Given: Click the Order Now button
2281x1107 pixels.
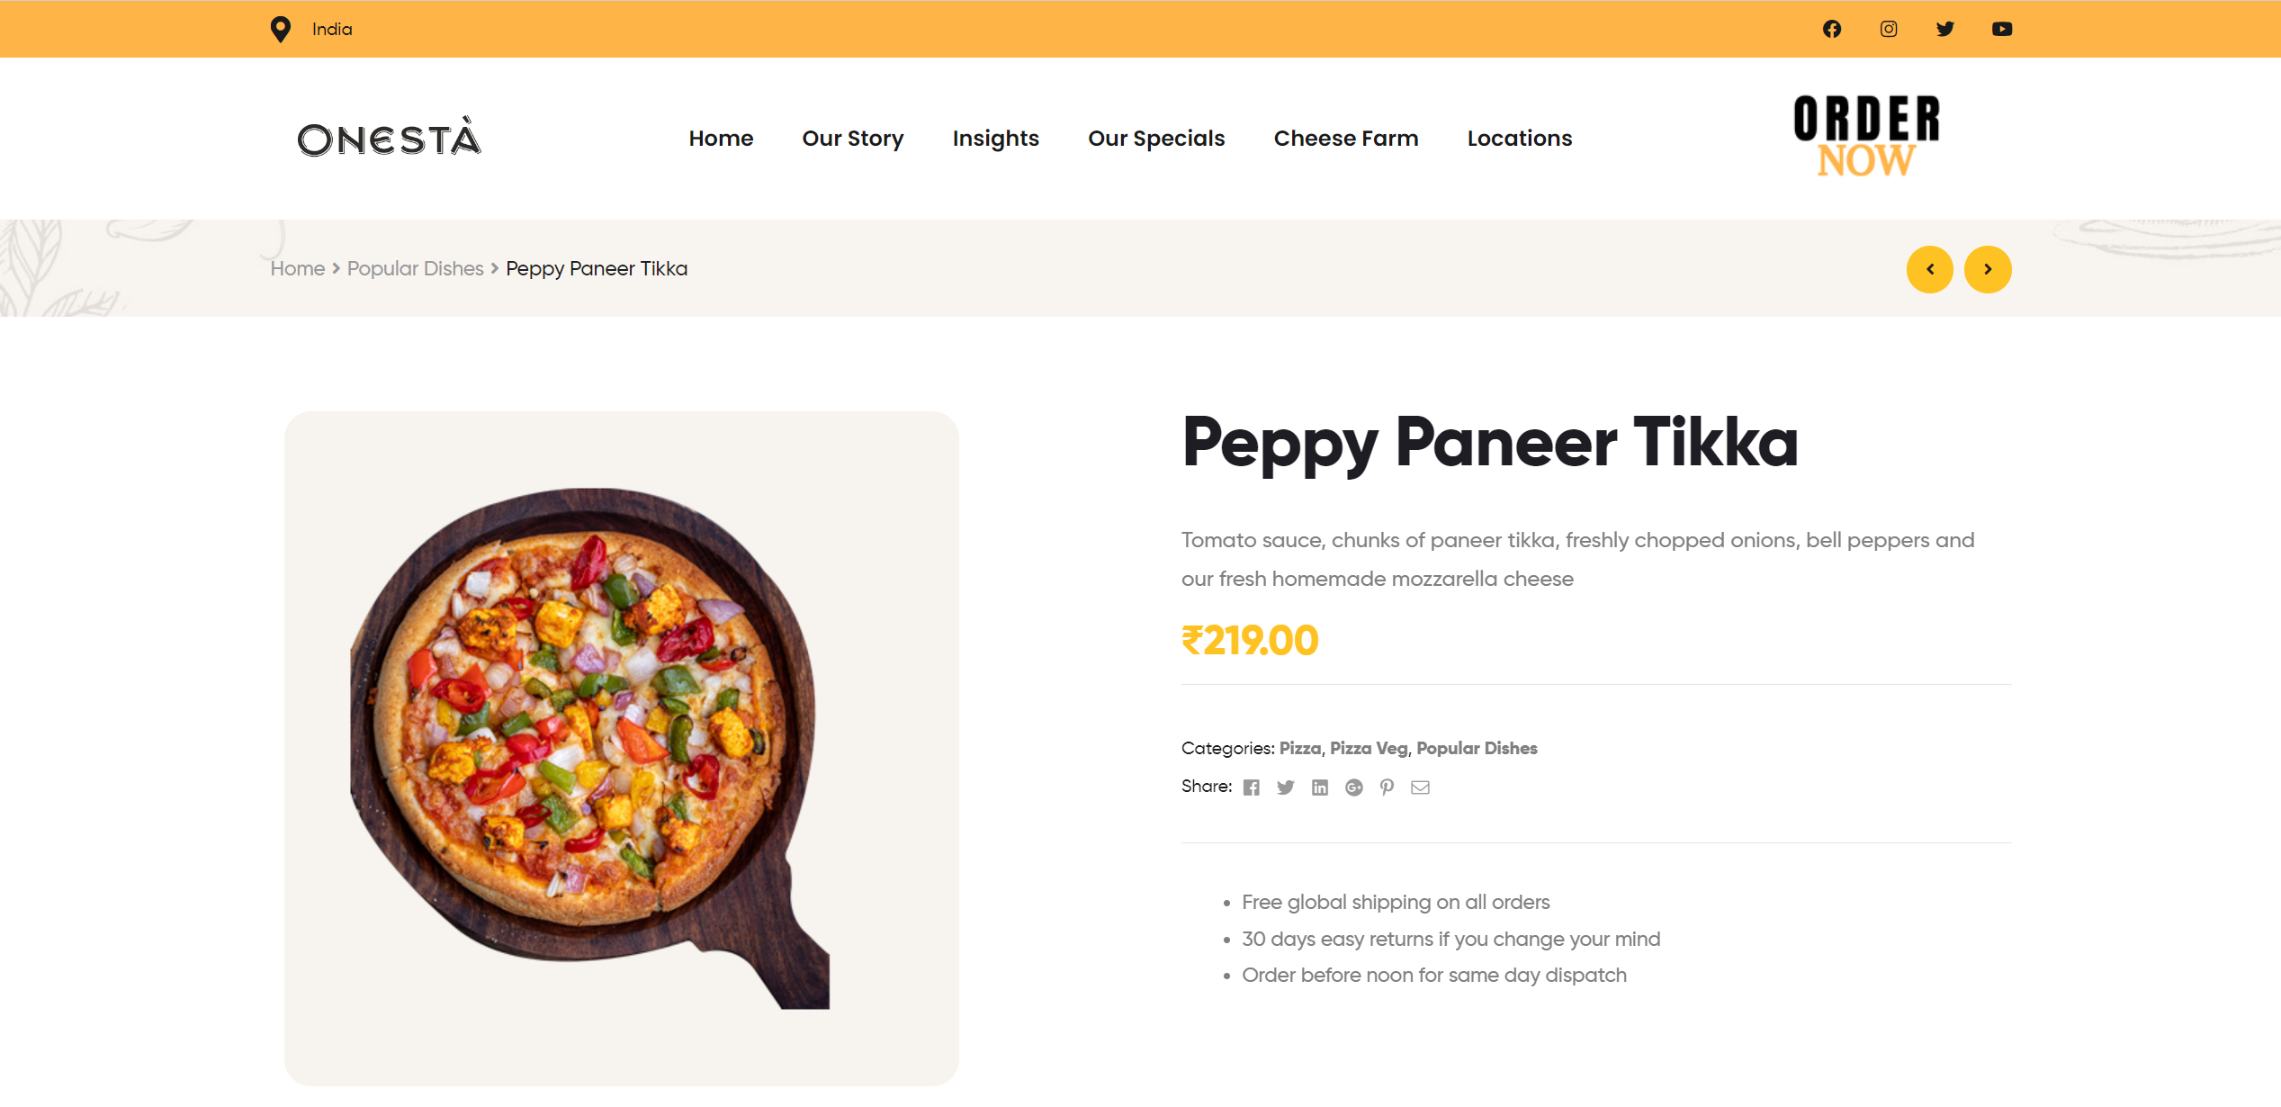Looking at the screenshot, I should coord(1867,137).
